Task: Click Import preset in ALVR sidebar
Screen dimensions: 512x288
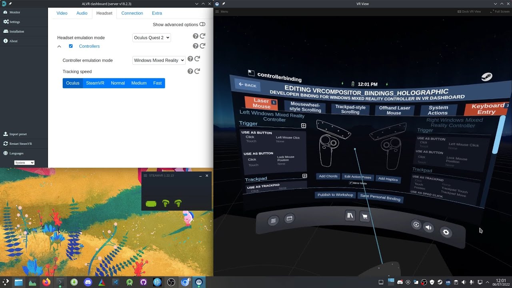Action: pyautogui.click(x=15, y=134)
